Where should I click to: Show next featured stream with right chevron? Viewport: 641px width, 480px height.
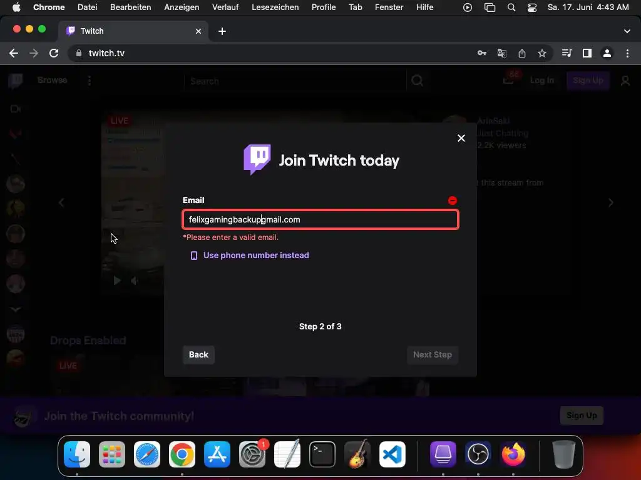611,203
